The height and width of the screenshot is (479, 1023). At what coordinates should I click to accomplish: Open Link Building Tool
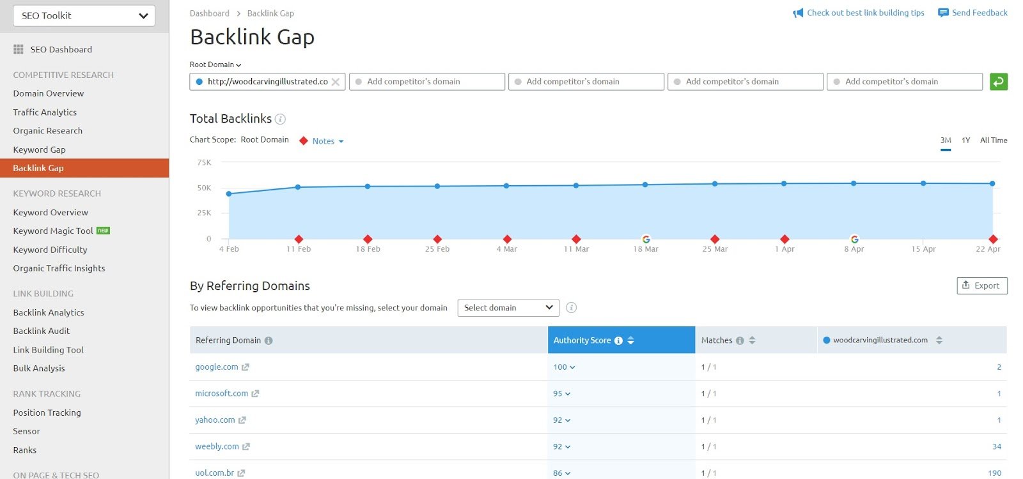[x=49, y=350]
